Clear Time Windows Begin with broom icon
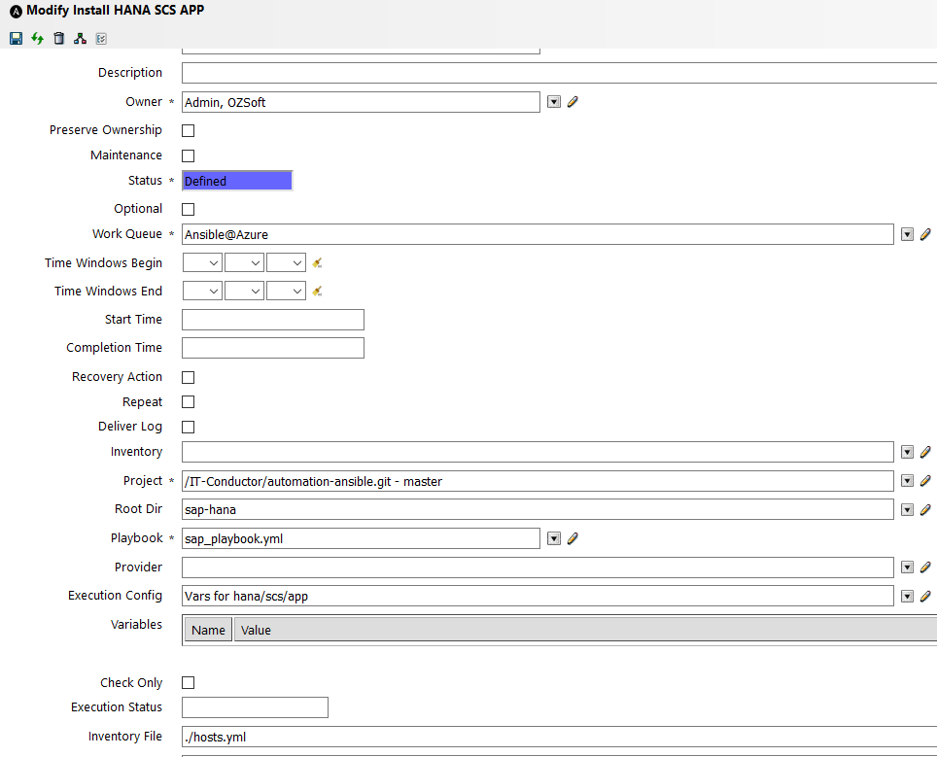Image resolution: width=937 pixels, height=757 pixels. click(317, 263)
